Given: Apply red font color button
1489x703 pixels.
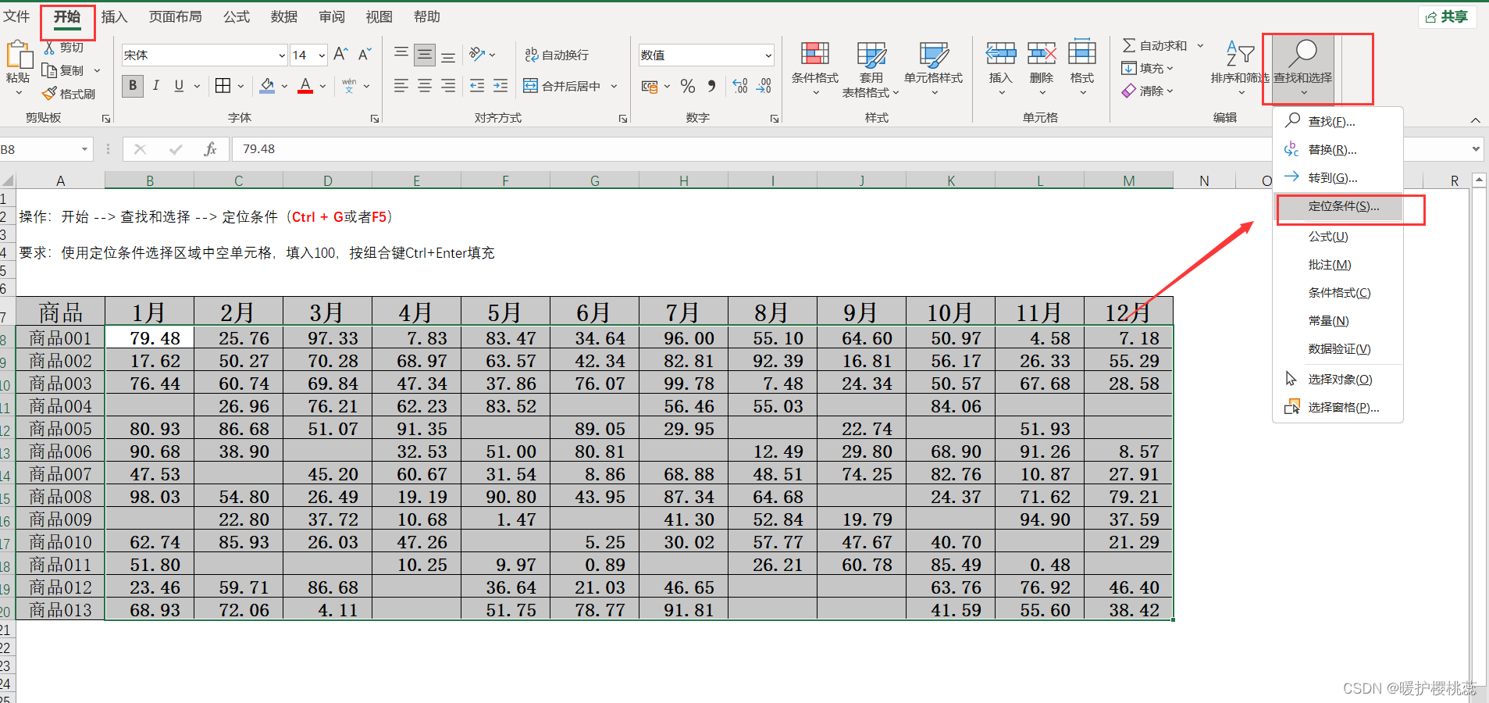Looking at the screenshot, I should [x=305, y=86].
